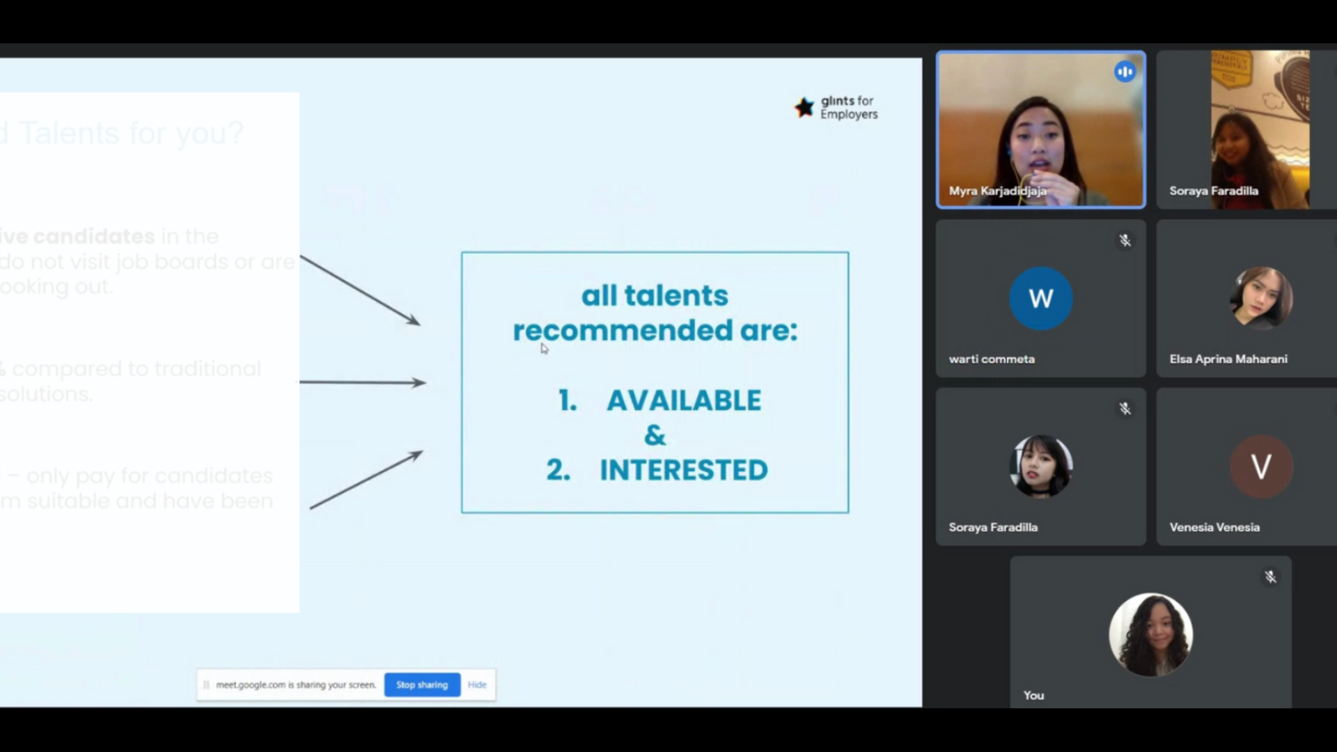The height and width of the screenshot is (752, 1337).
Task: Click the Glints for Employers star logo
Action: 804,107
